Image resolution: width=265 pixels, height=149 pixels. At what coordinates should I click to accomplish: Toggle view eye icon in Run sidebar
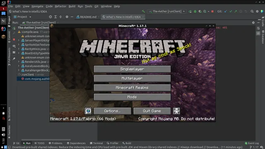click(x=14, y=46)
